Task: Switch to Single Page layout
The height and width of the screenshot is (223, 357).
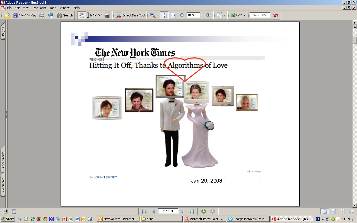Action: 324,211
